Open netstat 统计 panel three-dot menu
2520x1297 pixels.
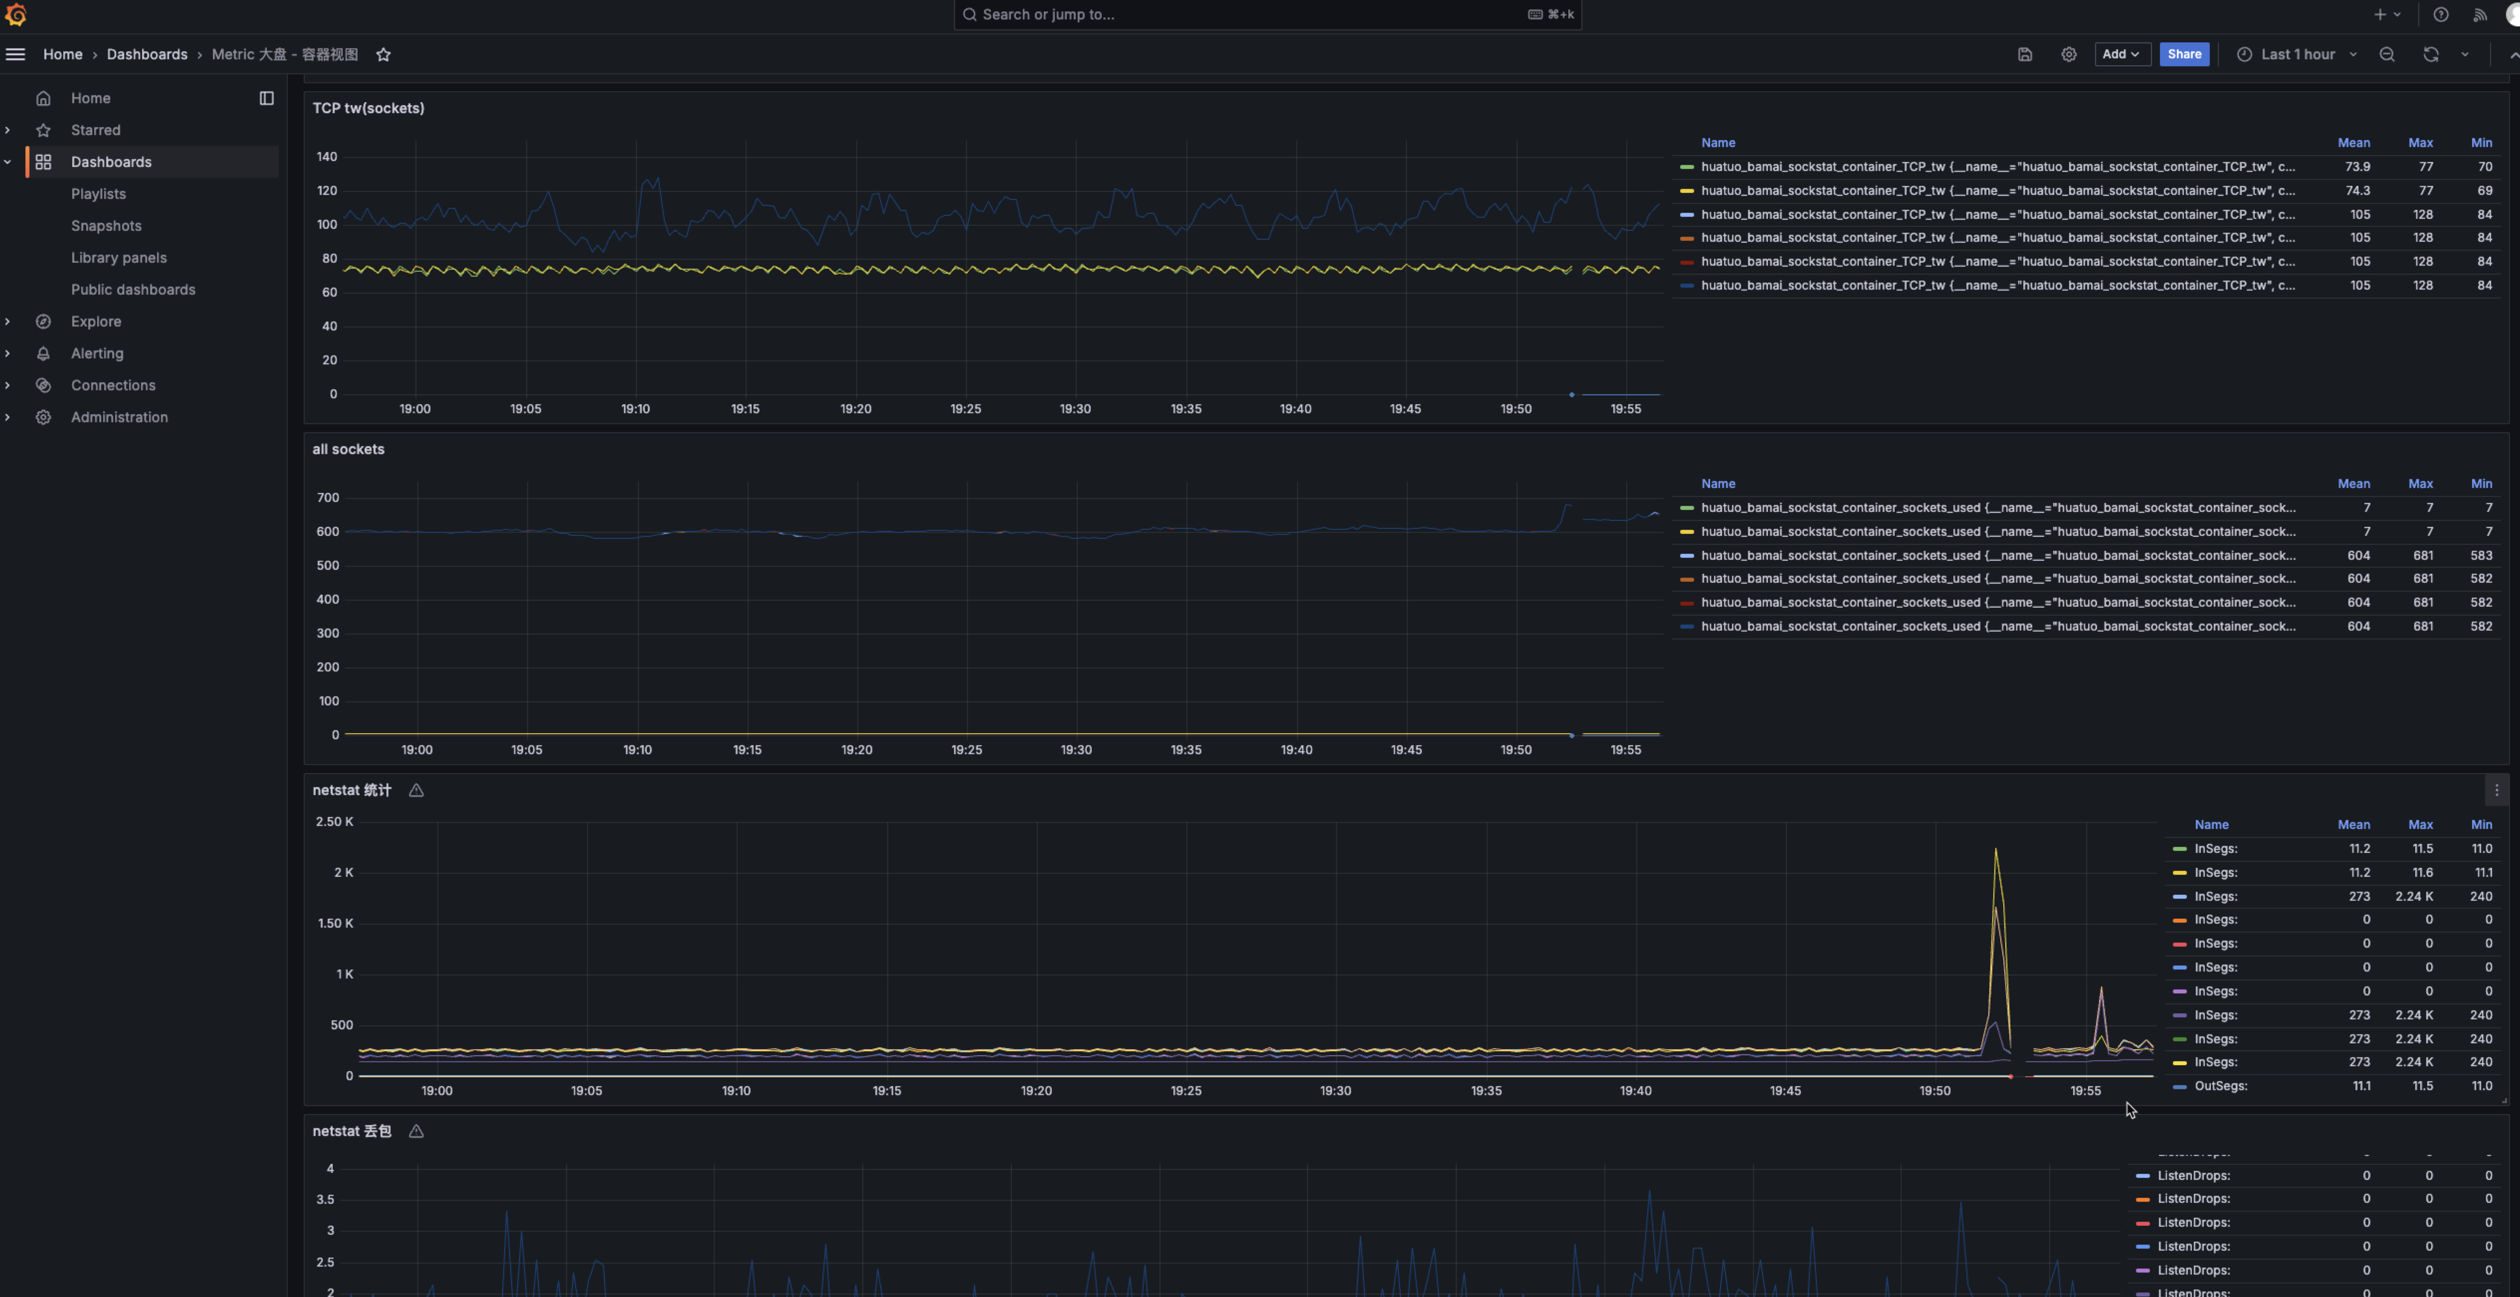click(2497, 791)
